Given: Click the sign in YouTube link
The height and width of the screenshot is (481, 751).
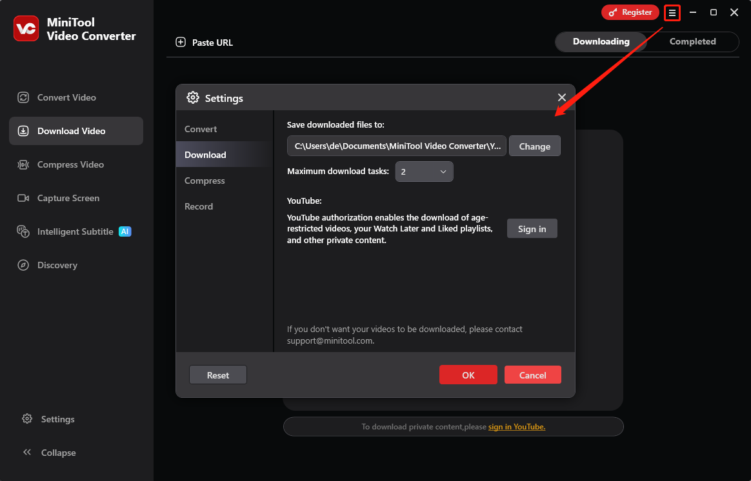Looking at the screenshot, I should pos(517,427).
